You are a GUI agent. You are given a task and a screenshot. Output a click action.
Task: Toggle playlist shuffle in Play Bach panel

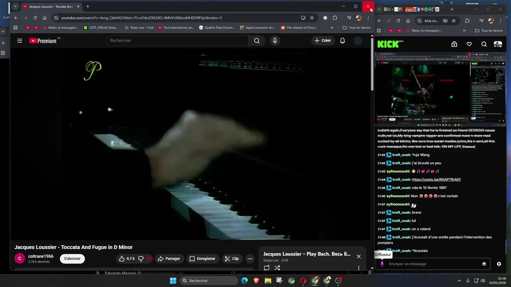277,268
